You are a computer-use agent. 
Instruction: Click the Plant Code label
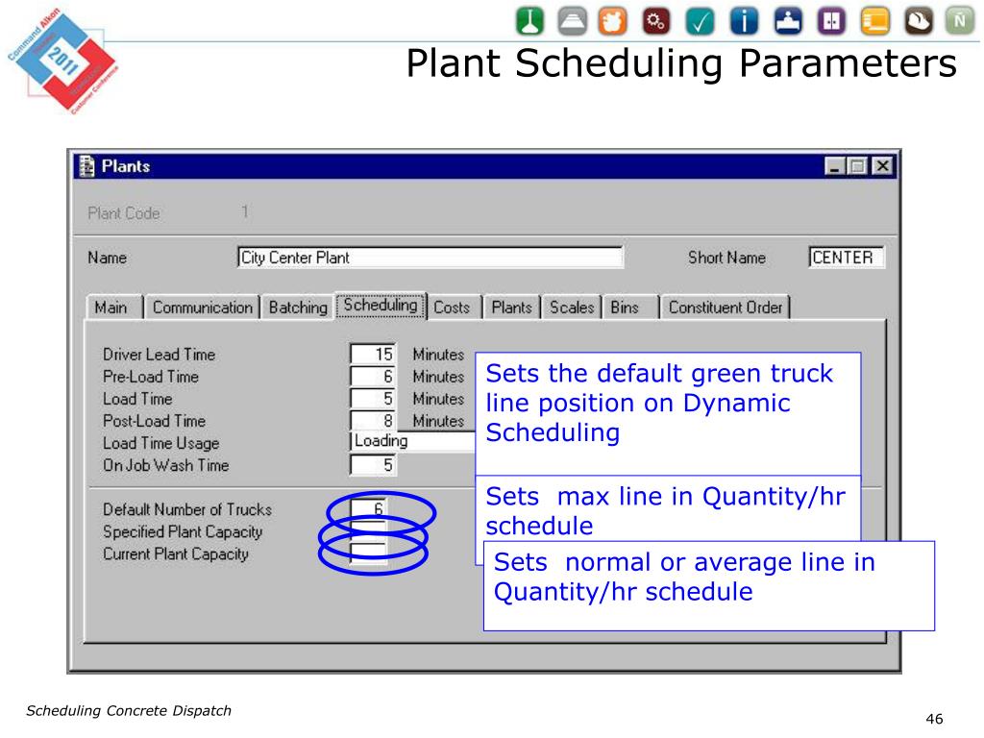point(124,213)
